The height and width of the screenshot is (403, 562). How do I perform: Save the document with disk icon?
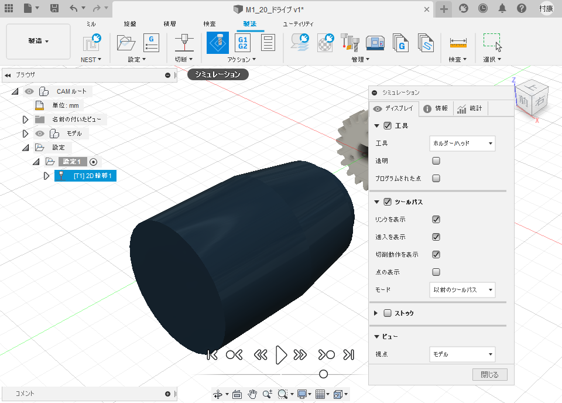pyautogui.click(x=54, y=8)
